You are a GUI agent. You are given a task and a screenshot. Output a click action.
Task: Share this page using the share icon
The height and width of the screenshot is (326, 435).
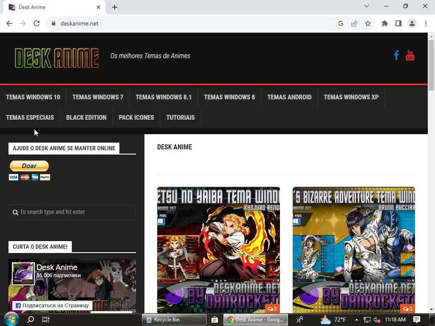354,24
